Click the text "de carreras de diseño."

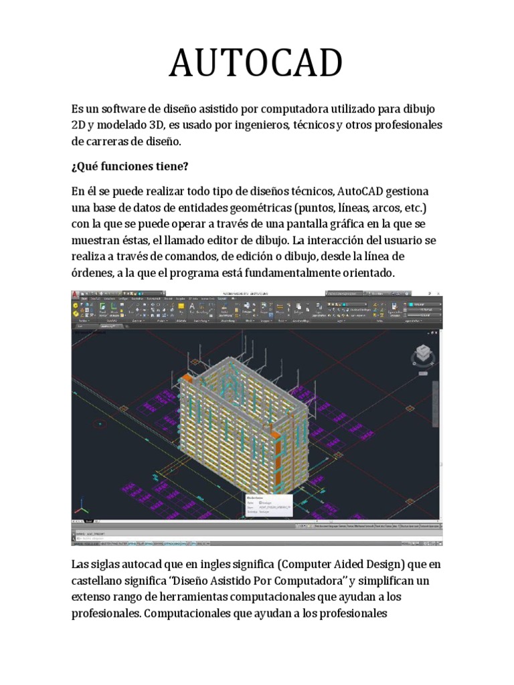pyautogui.click(x=126, y=142)
